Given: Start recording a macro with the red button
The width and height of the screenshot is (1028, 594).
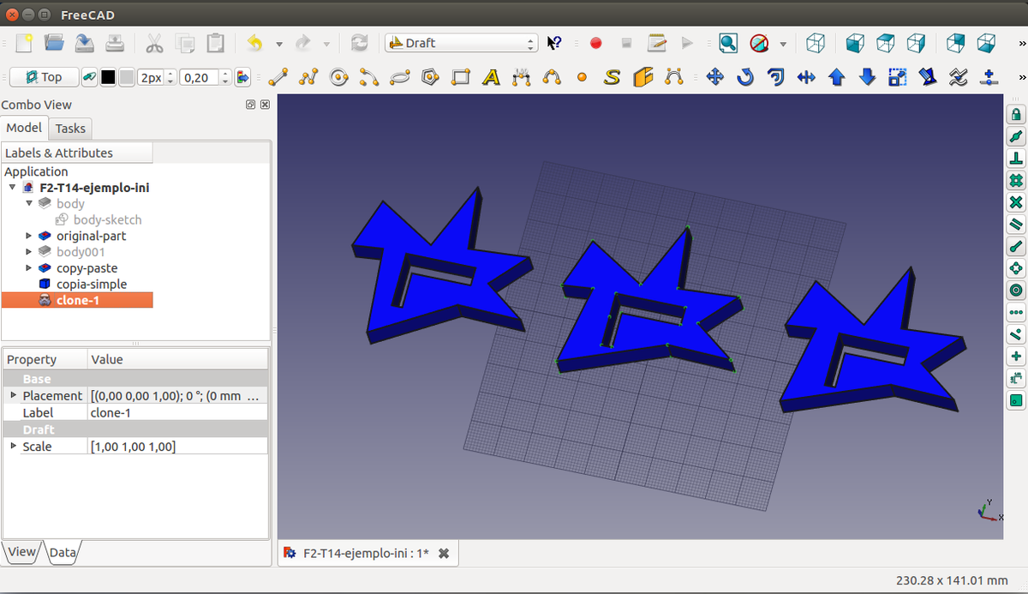Looking at the screenshot, I should tap(596, 43).
